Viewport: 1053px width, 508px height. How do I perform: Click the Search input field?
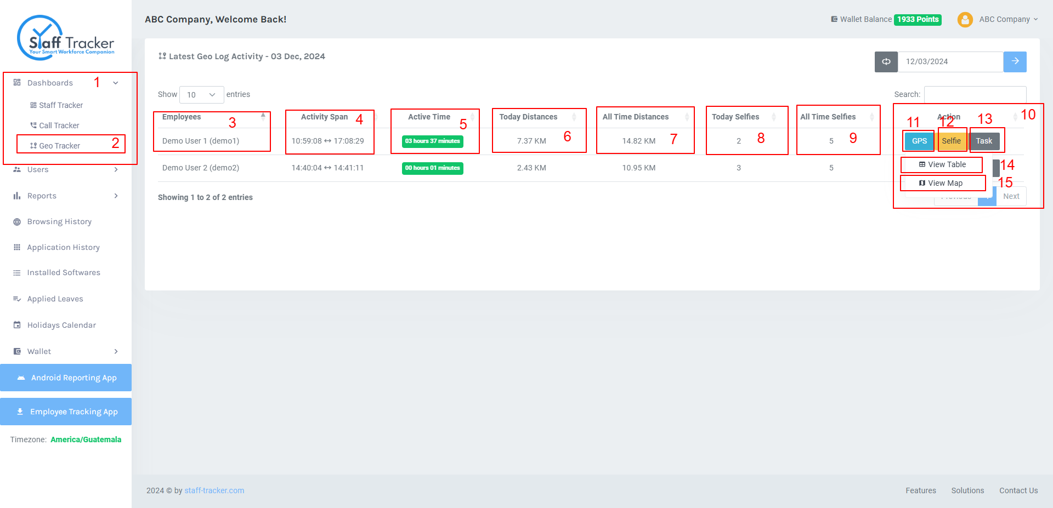tap(975, 94)
